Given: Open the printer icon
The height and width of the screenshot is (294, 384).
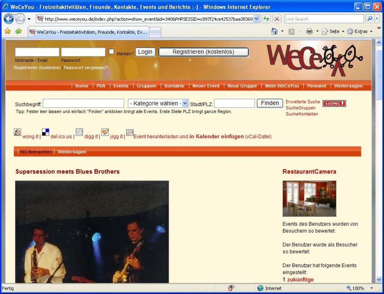Looking at the screenshot, I should pyautogui.click(x=309, y=31).
